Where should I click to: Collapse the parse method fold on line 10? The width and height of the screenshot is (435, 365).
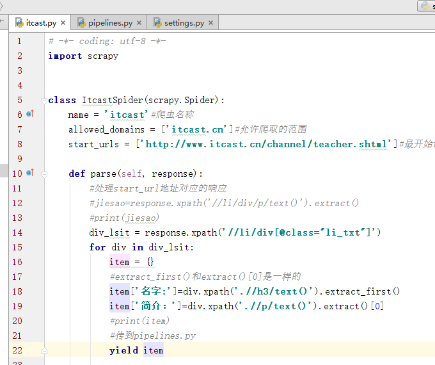click(x=44, y=174)
